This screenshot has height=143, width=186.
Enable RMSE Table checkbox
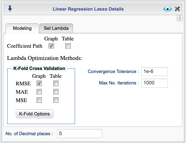[56, 83]
